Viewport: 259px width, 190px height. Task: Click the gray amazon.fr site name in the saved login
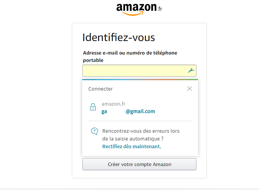[113, 104]
